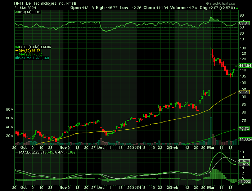
Task: Click the Chg +2.97 (+2.67%) value
Action: tap(217, 8)
